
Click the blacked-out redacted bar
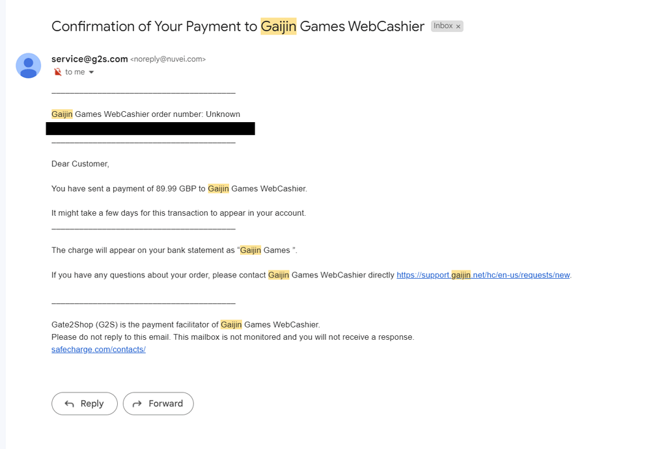tap(150, 129)
